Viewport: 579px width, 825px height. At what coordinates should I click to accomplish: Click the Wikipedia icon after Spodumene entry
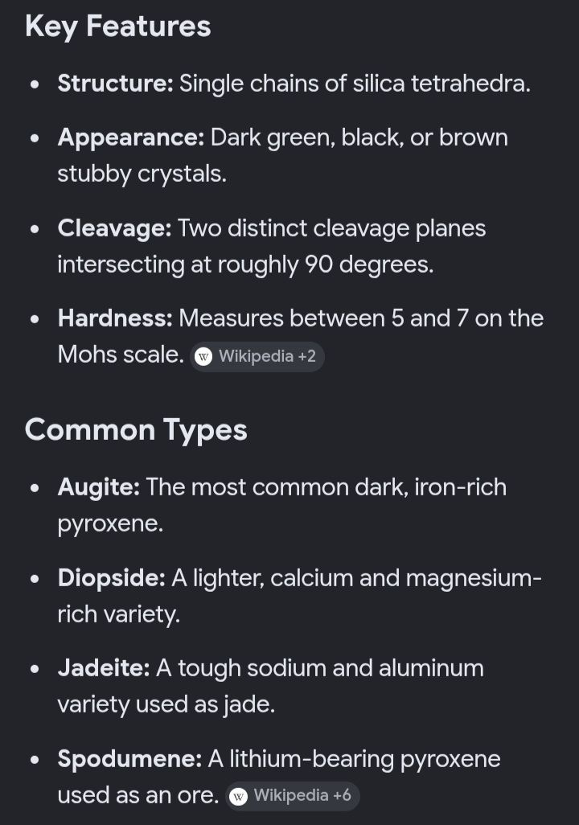coord(239,796)
